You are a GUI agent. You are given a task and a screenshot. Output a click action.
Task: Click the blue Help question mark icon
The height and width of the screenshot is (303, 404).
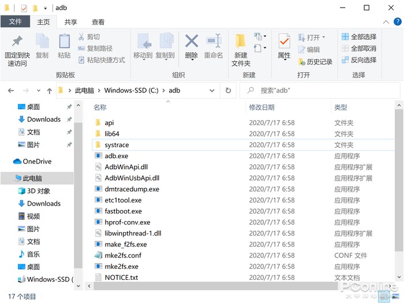(397, 22)
